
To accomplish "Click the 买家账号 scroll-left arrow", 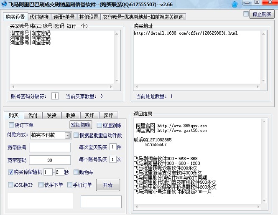I will [13, 86].
